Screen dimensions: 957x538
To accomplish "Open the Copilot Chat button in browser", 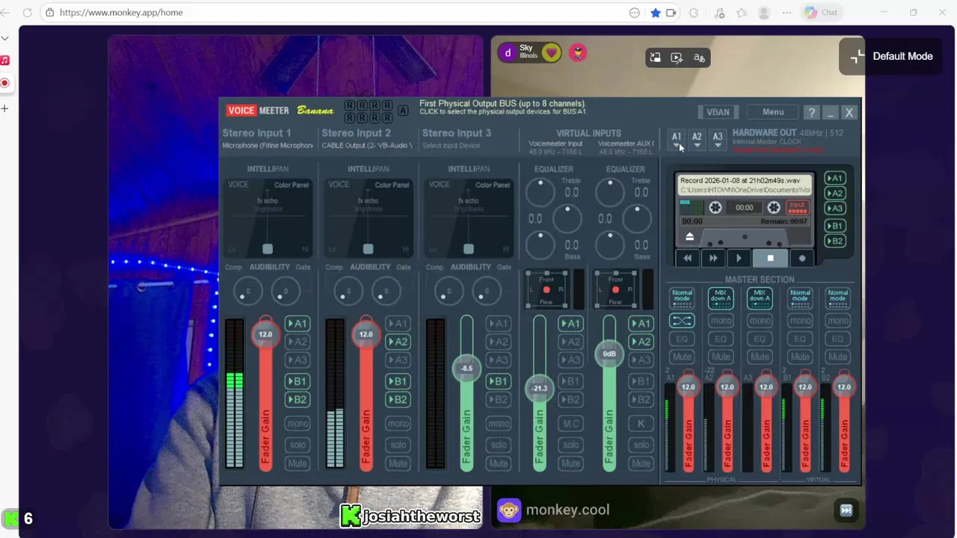I will click(x=821, y=13).
